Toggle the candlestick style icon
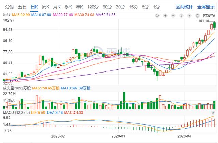Viewport: 218px width, 143px height. click(x=197, y=15)
